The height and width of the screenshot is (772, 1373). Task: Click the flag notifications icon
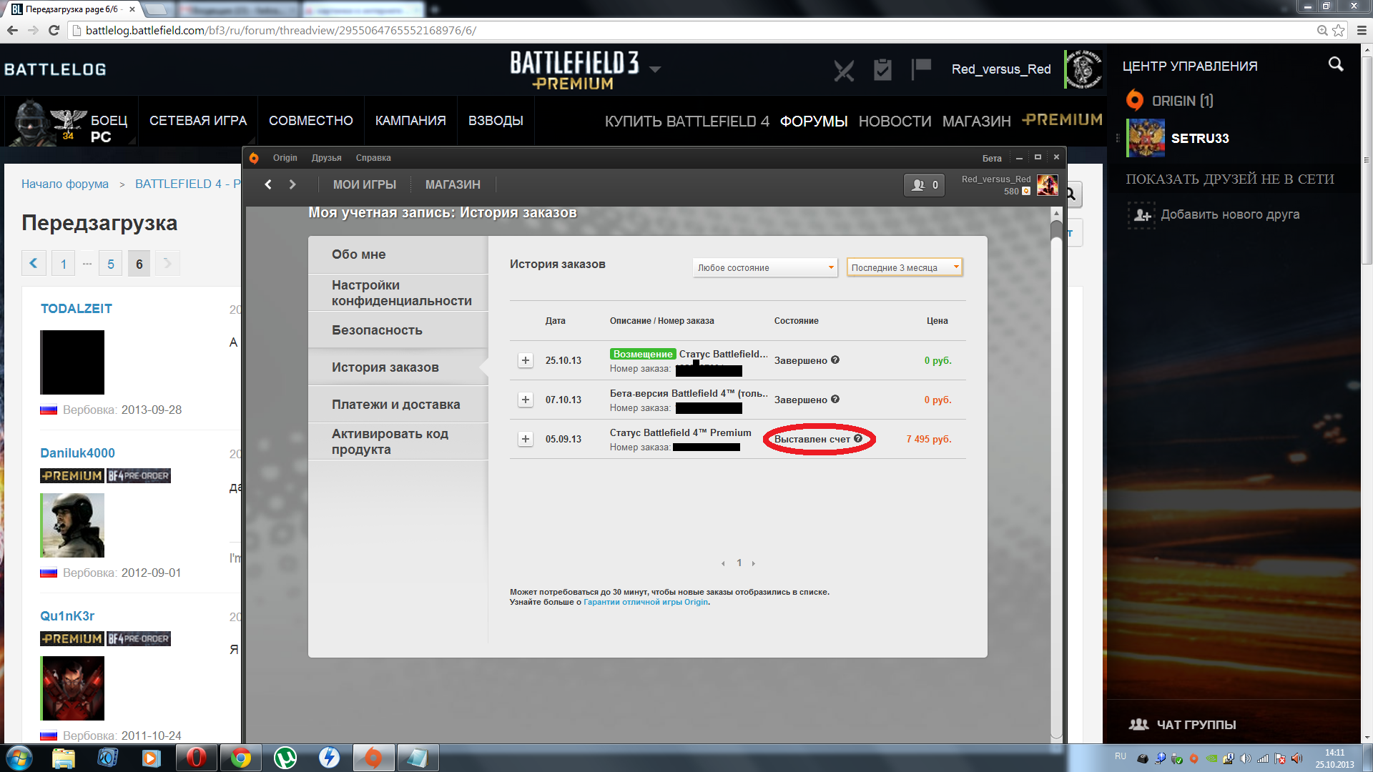tap(921, 69)
